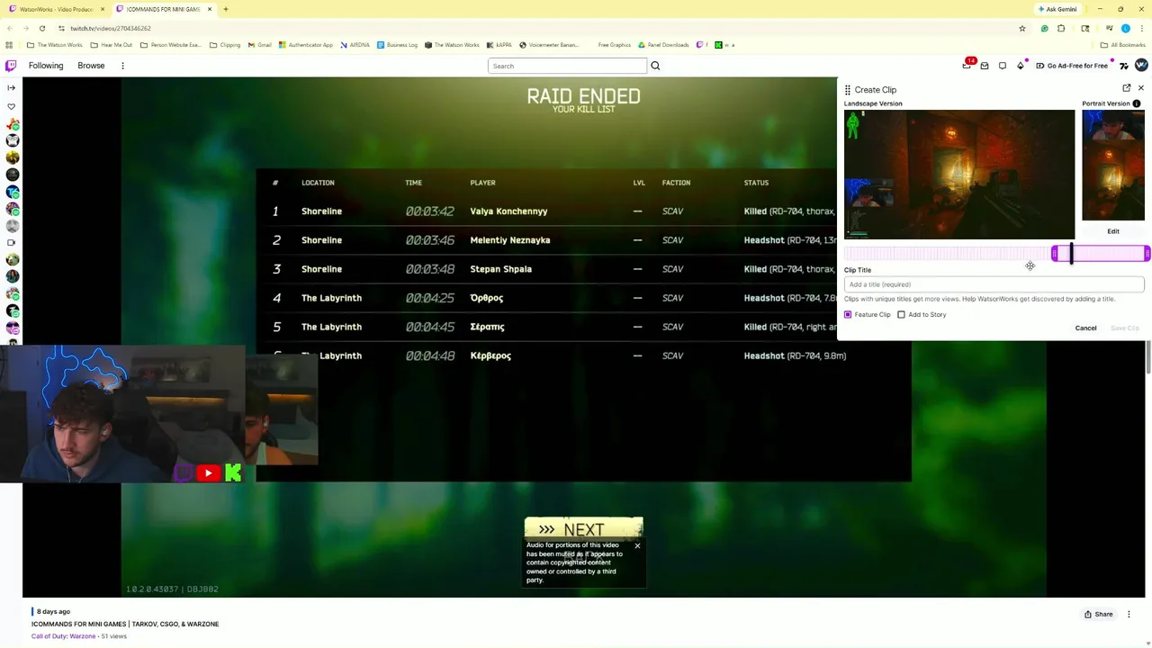Click the black playhead on the clip timeline

coord(1071,254)
